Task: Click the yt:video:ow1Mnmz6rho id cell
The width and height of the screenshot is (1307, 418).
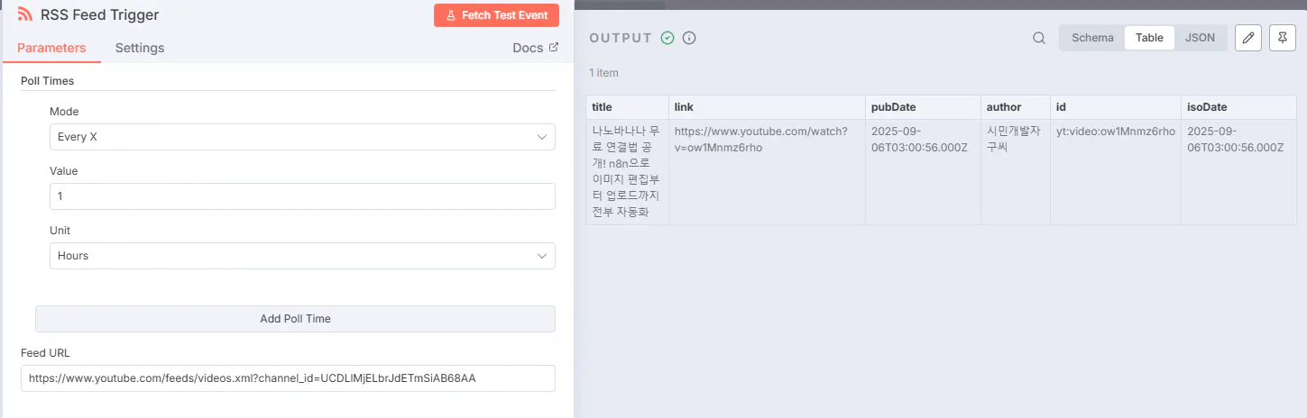Action: (x=1116, y=172)
